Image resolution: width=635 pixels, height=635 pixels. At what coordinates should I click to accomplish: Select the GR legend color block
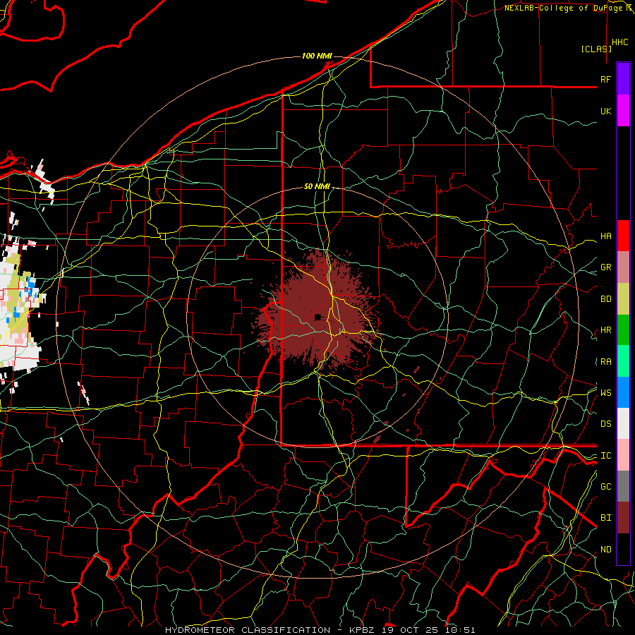click(x=623, y=267)
